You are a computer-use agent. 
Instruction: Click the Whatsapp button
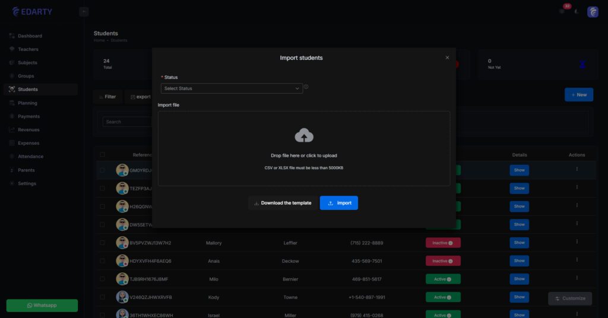(42, 305)
